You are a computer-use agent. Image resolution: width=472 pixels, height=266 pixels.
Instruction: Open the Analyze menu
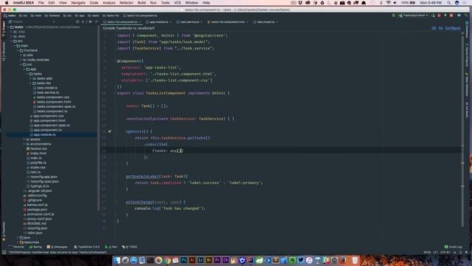(108, 3)
